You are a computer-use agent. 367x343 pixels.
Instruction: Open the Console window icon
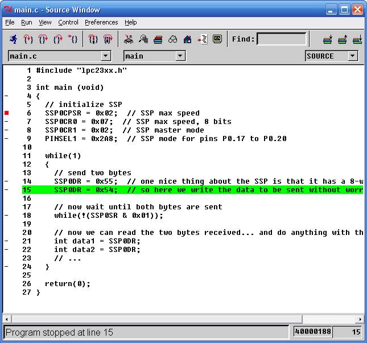point(217,39)
